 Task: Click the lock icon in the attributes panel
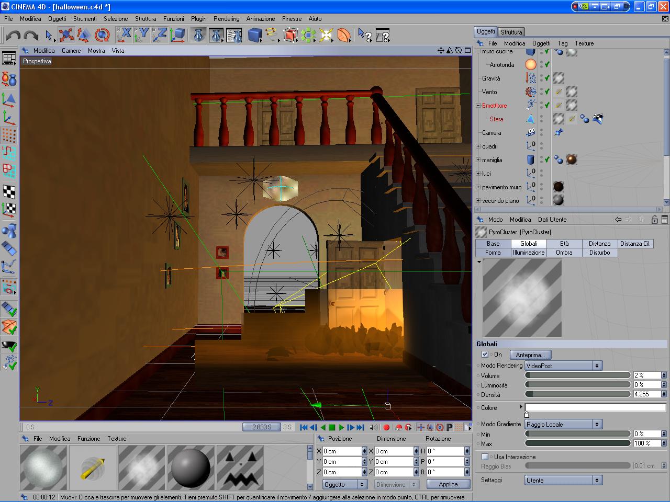click(654, 220)
